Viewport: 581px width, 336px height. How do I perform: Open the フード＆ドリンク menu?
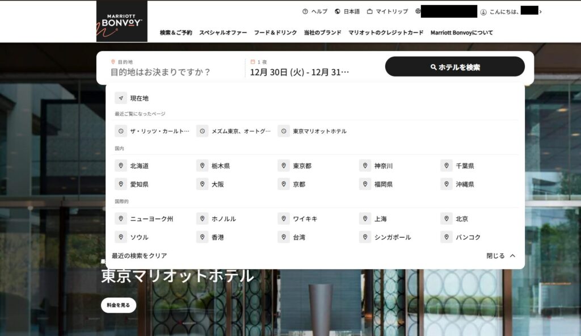(275, 33)
